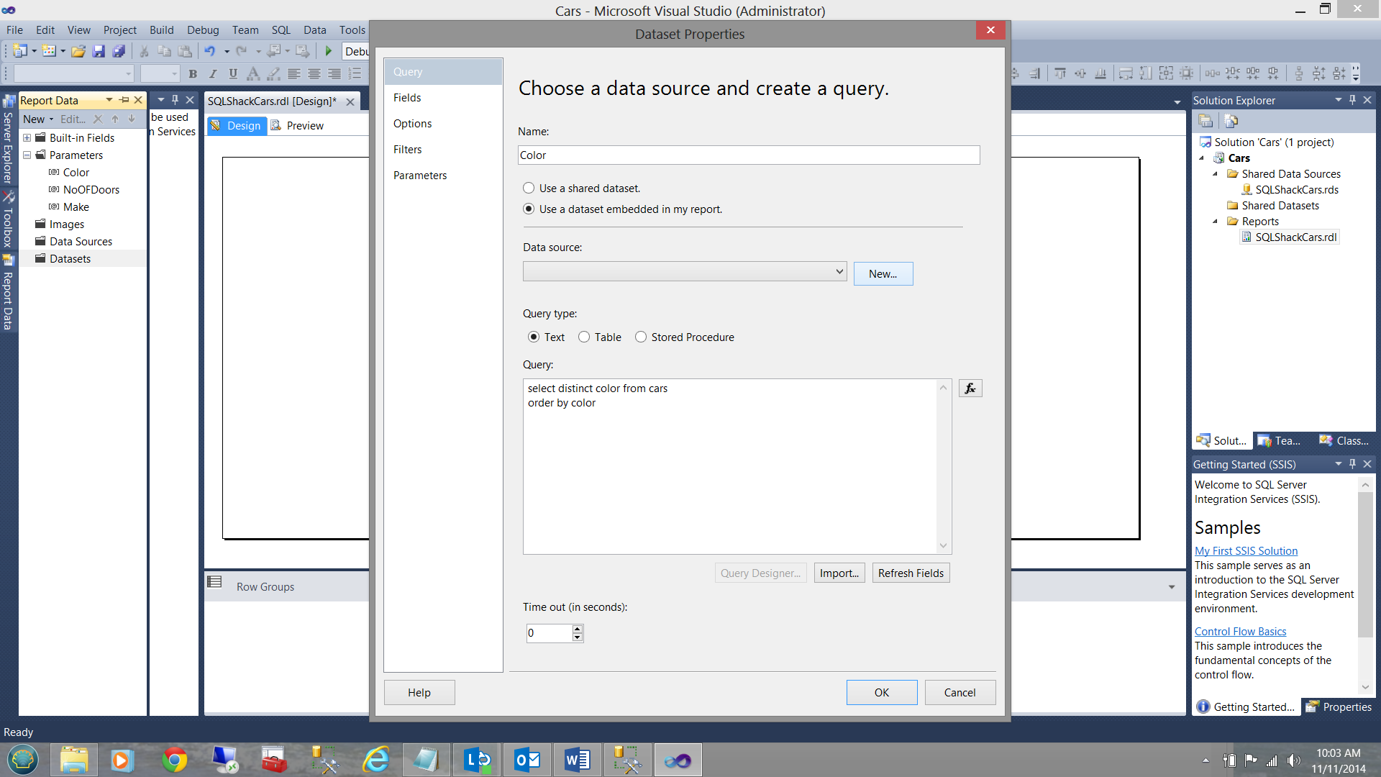The image size is (1381, 777).
Task: Switch to the Fields page
Action: click(x=407, y=98)
